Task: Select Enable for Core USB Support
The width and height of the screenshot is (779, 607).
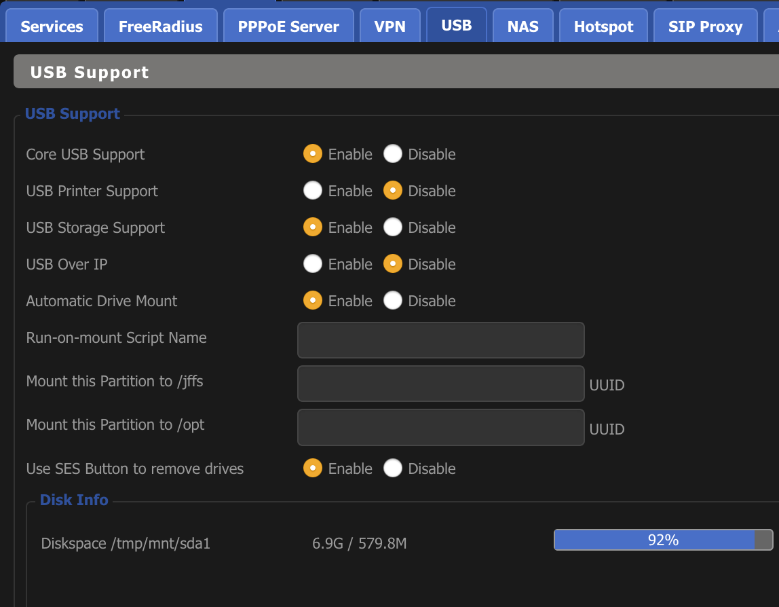Action: pyautogui.click(x=313, y=154)
